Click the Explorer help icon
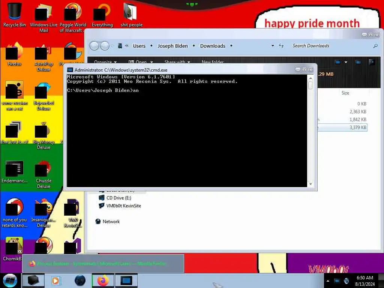The height and width of the screenshot is (288, 384). tap(372, 62)
